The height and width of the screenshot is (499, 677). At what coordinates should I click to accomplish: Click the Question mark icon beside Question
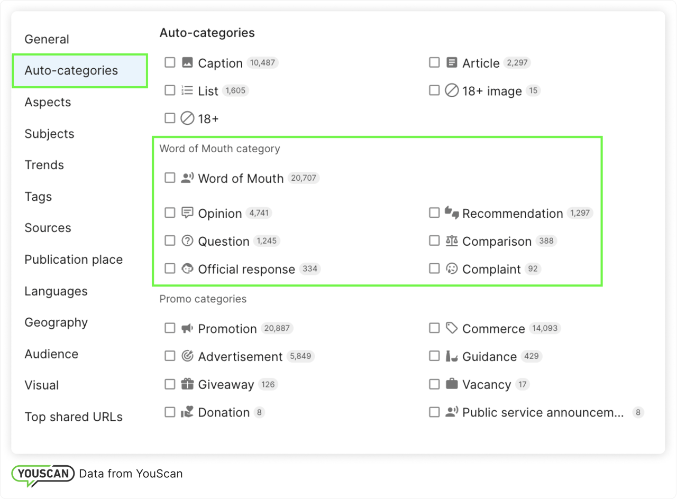(x=187, y=241)
